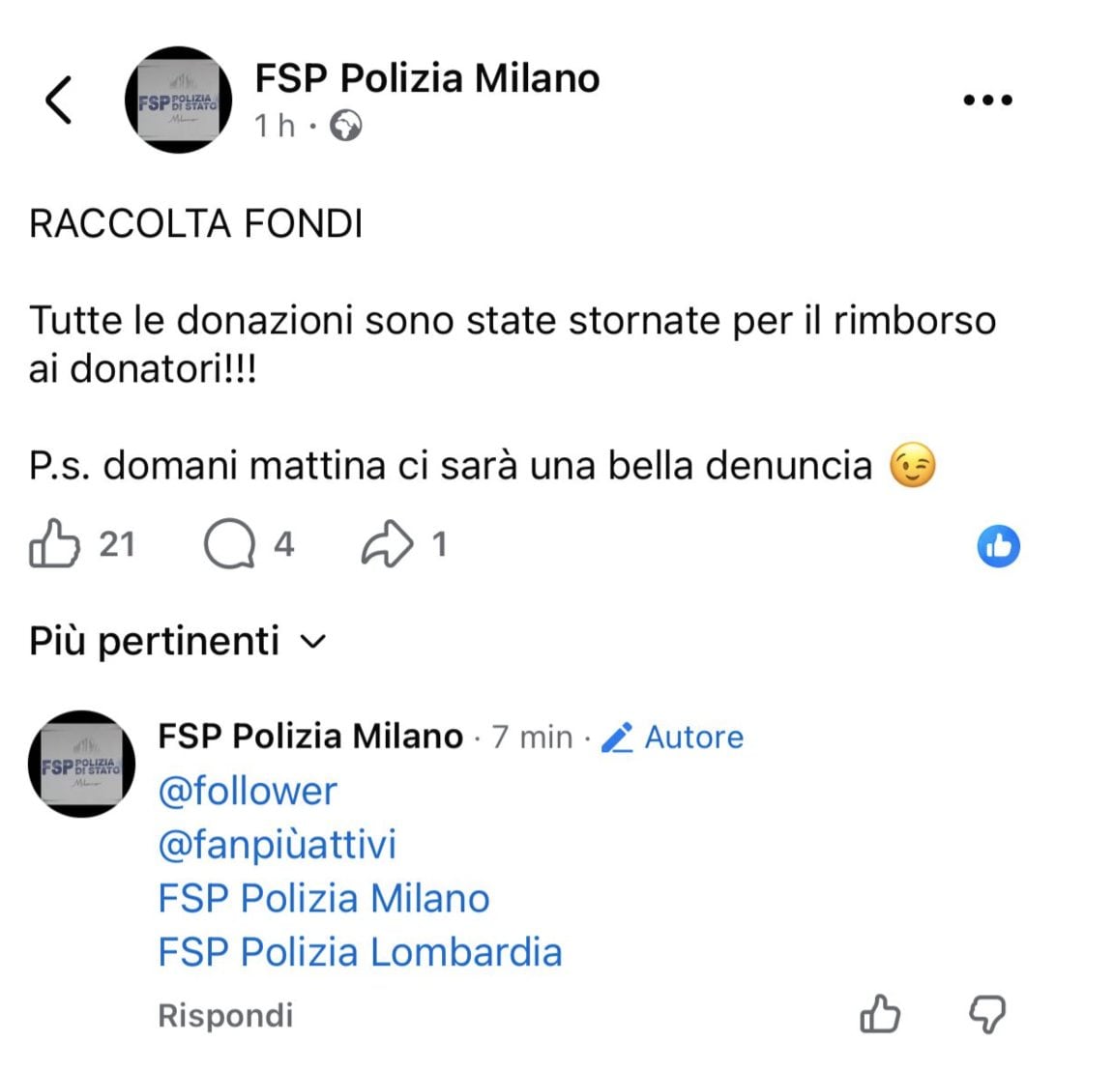
Task: Click the back arrow to return
Action: pyautogui.click(x=58, y=101)
